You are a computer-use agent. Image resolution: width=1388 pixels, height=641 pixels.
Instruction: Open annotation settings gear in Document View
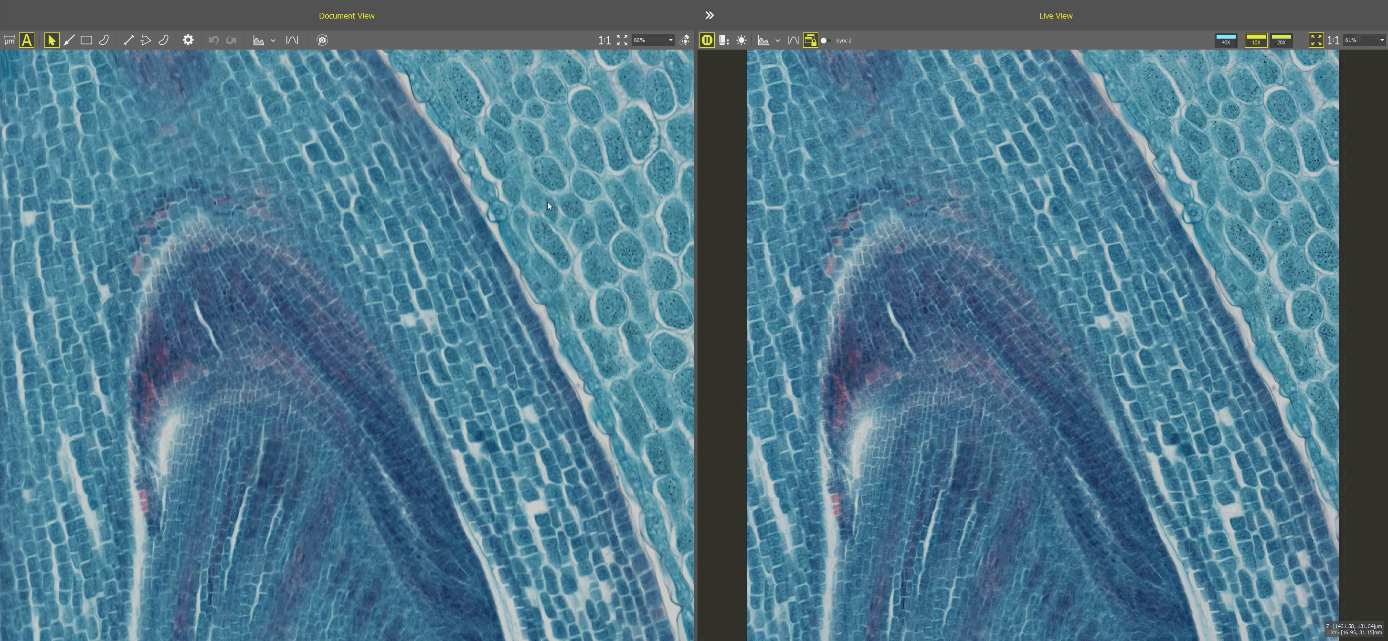(188, 41)
